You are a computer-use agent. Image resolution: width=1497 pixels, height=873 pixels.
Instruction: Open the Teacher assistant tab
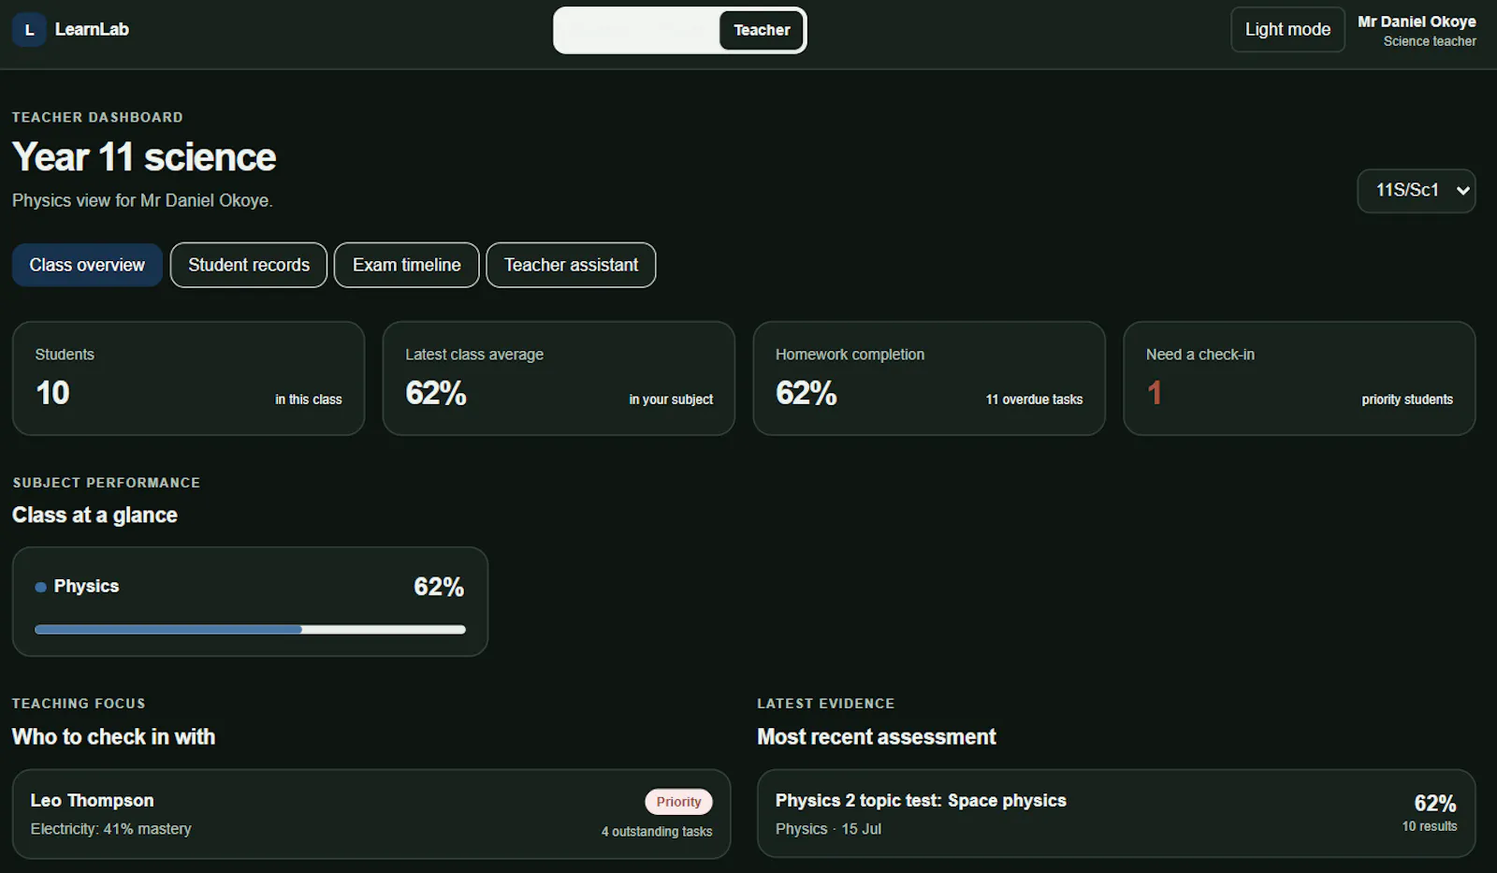tap(571, 265)
